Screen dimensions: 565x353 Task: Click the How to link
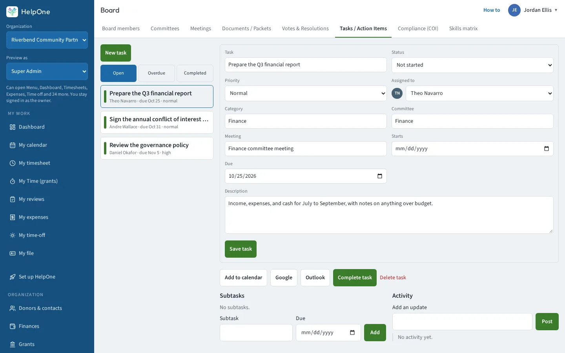[x=492, y=10]
